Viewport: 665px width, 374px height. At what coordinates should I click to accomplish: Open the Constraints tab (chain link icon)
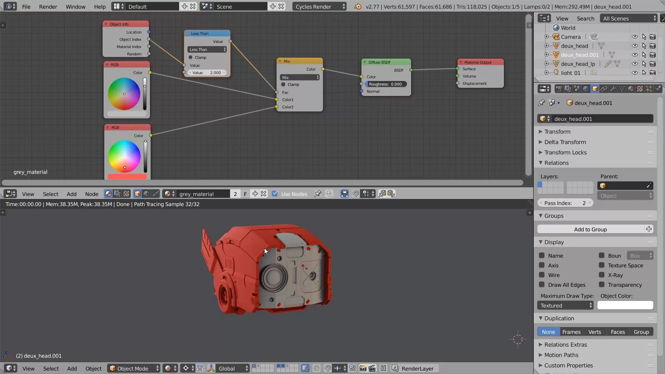(604, 89)
